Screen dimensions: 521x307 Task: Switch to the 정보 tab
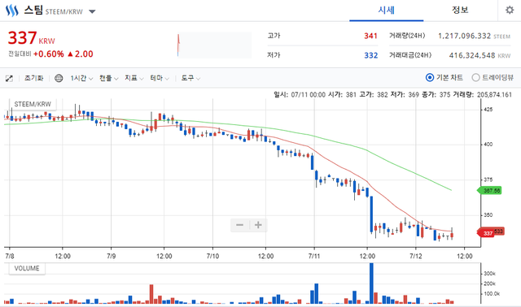tap(460, 11)
